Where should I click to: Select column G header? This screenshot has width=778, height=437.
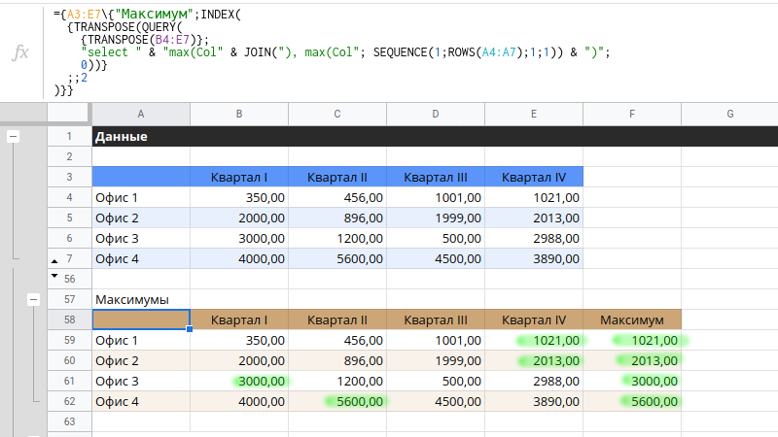[x=729, y=115]
